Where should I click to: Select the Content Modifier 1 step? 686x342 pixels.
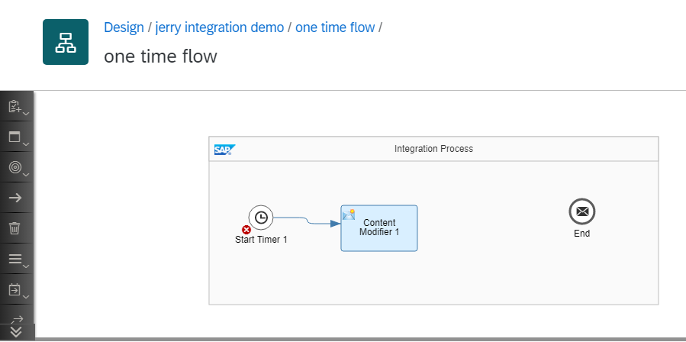pos(379,227)
